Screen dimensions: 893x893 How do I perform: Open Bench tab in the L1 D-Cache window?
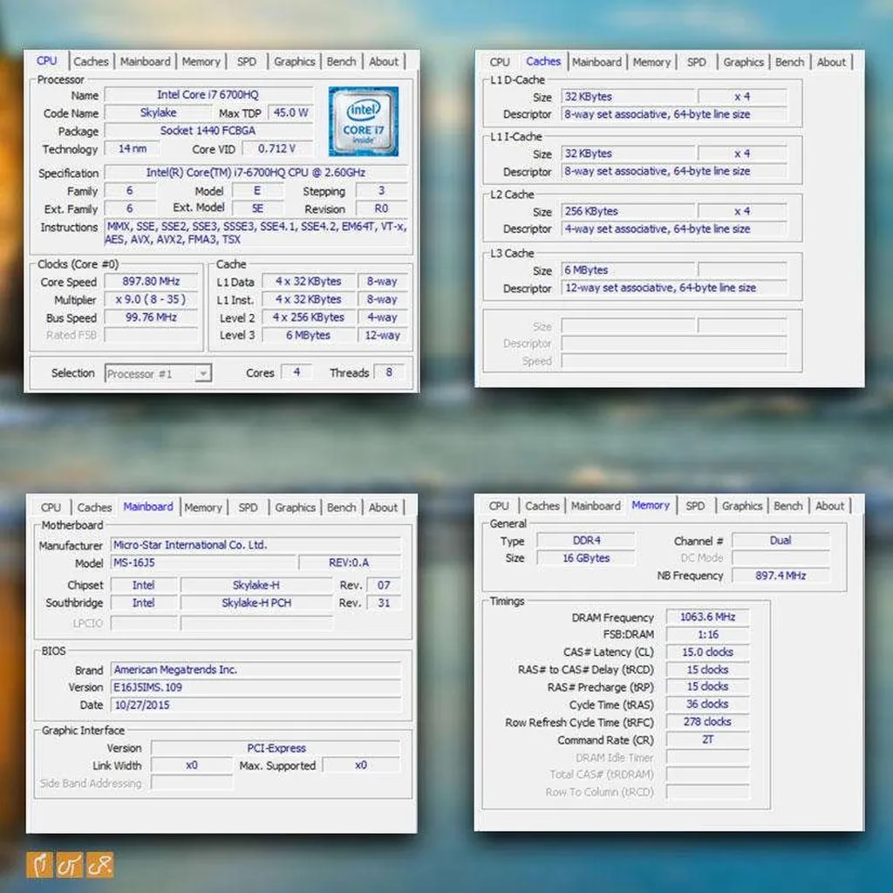(x=789, y=63)
